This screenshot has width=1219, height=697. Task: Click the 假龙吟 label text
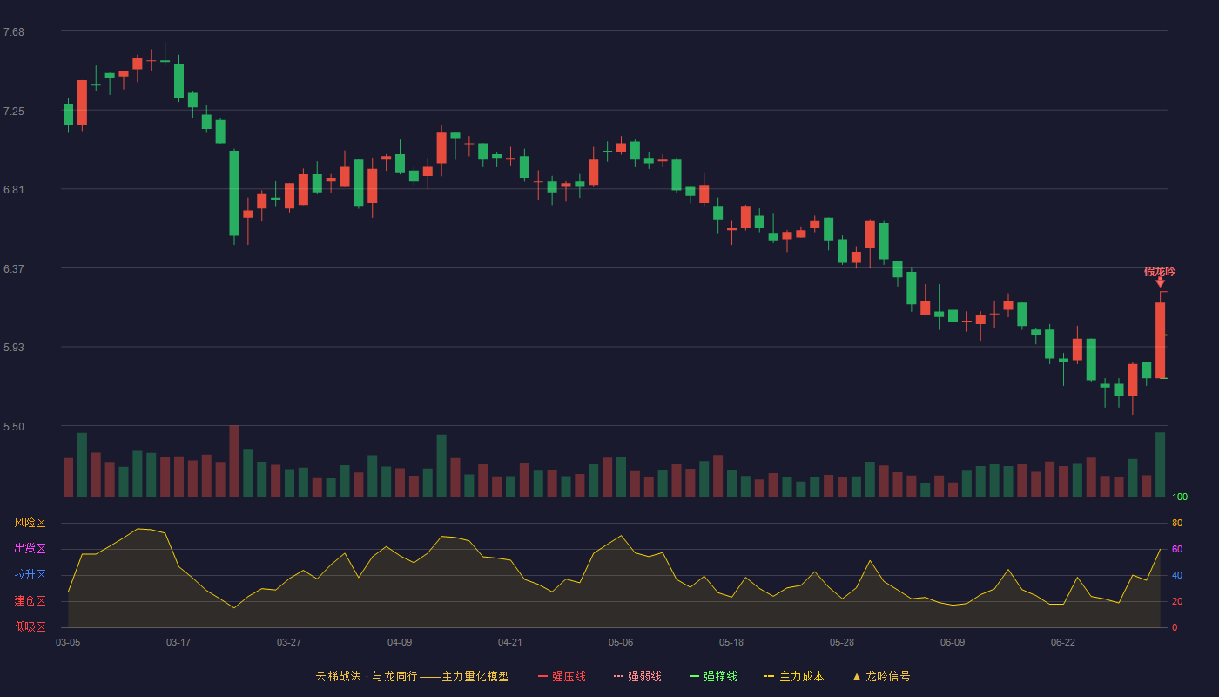pyautogui.click(x=1160, y=271)
